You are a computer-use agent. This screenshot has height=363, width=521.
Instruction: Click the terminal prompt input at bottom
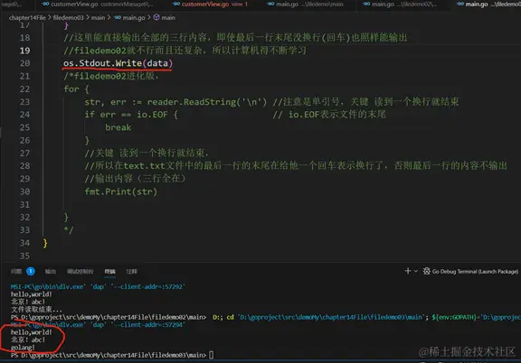(x=212, y=355)
